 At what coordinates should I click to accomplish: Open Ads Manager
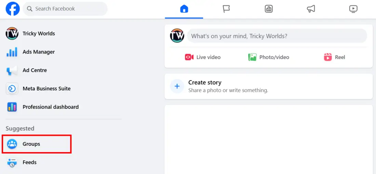[x=39, y=52]
